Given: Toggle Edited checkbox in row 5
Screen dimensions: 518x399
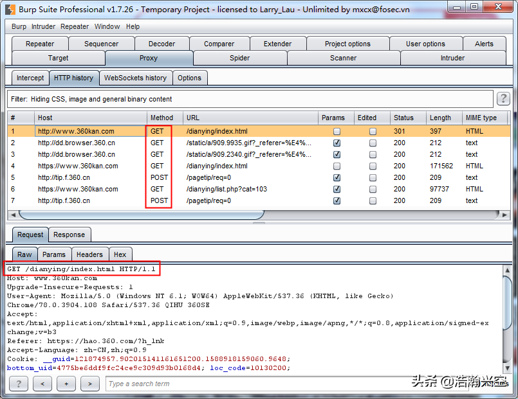Looking at the screenshot, I should pyautogui.click(x=373, y=177).
